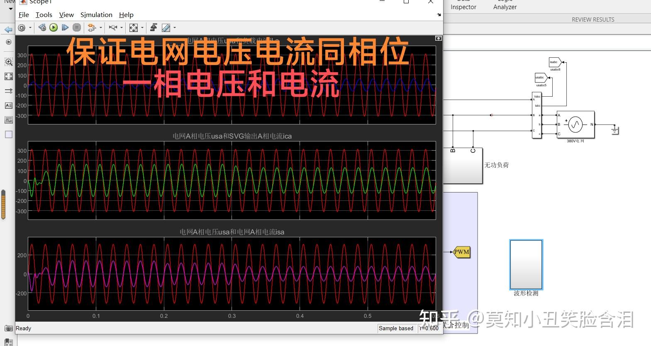Select the area box palette icon
651x346 pixels.
coord(8,134)
